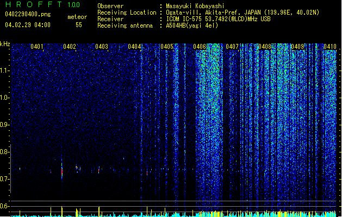Click the Observer label
This screenshot has height=217, width=342.
(110, 6)
